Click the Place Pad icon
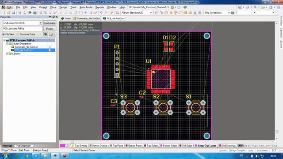Image resolution: width=283 pixels, height=159 pixels. coord(171,13)
